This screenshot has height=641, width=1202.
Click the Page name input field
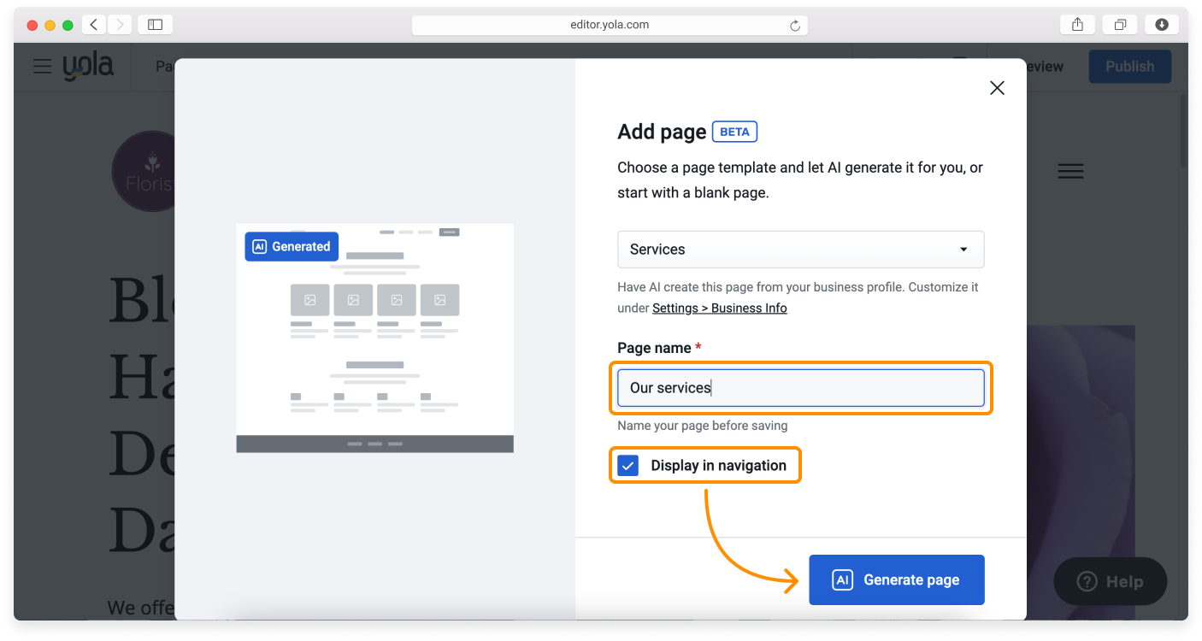click(800, 388)
